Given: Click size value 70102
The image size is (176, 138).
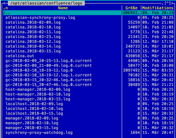Looking at the screenshot, I should (x=134, y=75).
